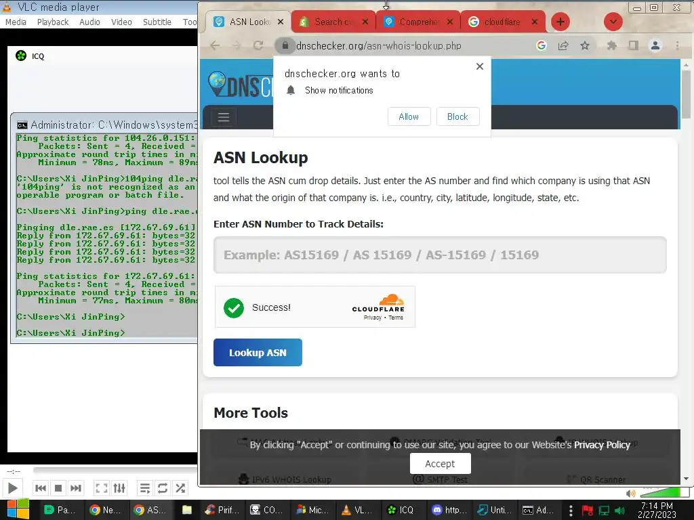Switch to the Comprehensive browser tab
This screenshot has height=520, width=694.
tap(417, 22)
